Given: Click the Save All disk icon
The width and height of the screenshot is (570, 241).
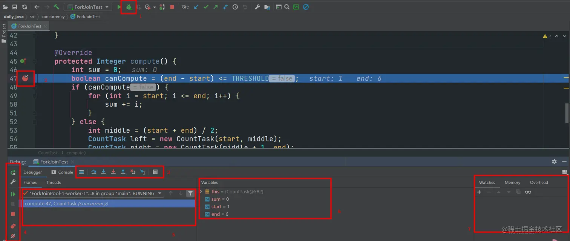Looking at the screenshot, I should (15, 7).
